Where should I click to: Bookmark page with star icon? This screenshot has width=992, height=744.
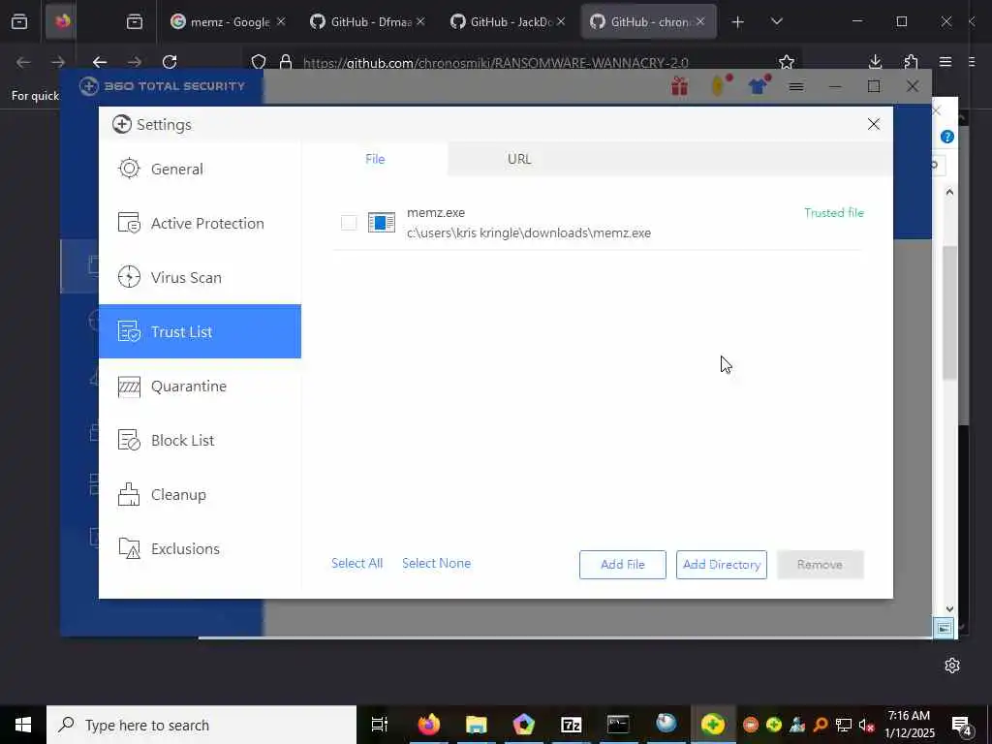787,62
